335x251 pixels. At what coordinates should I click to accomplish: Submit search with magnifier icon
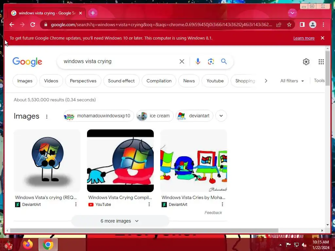tap(224, 61)
